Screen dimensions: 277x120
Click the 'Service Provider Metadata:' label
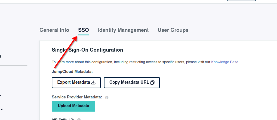(77, 97)
